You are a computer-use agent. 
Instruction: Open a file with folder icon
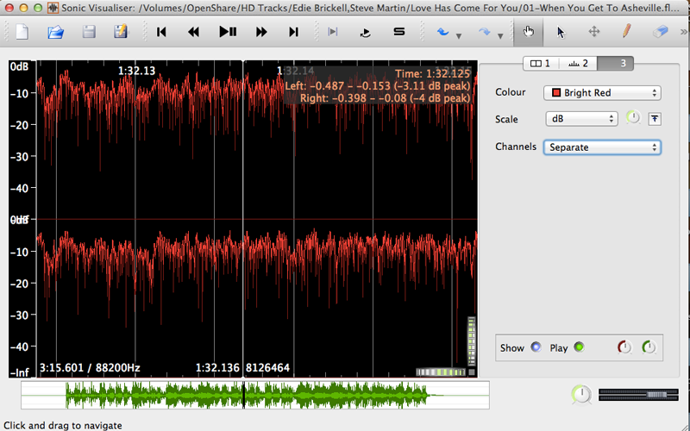[56, 32]
